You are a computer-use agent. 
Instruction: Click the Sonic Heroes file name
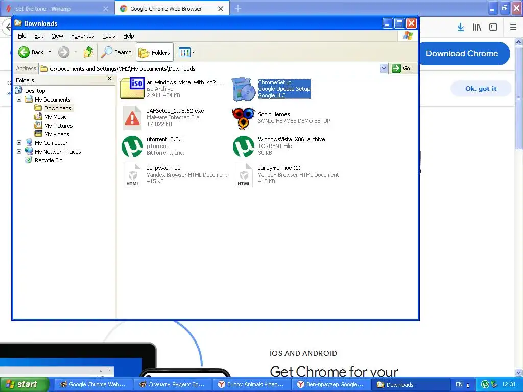[x=274, y=114]
